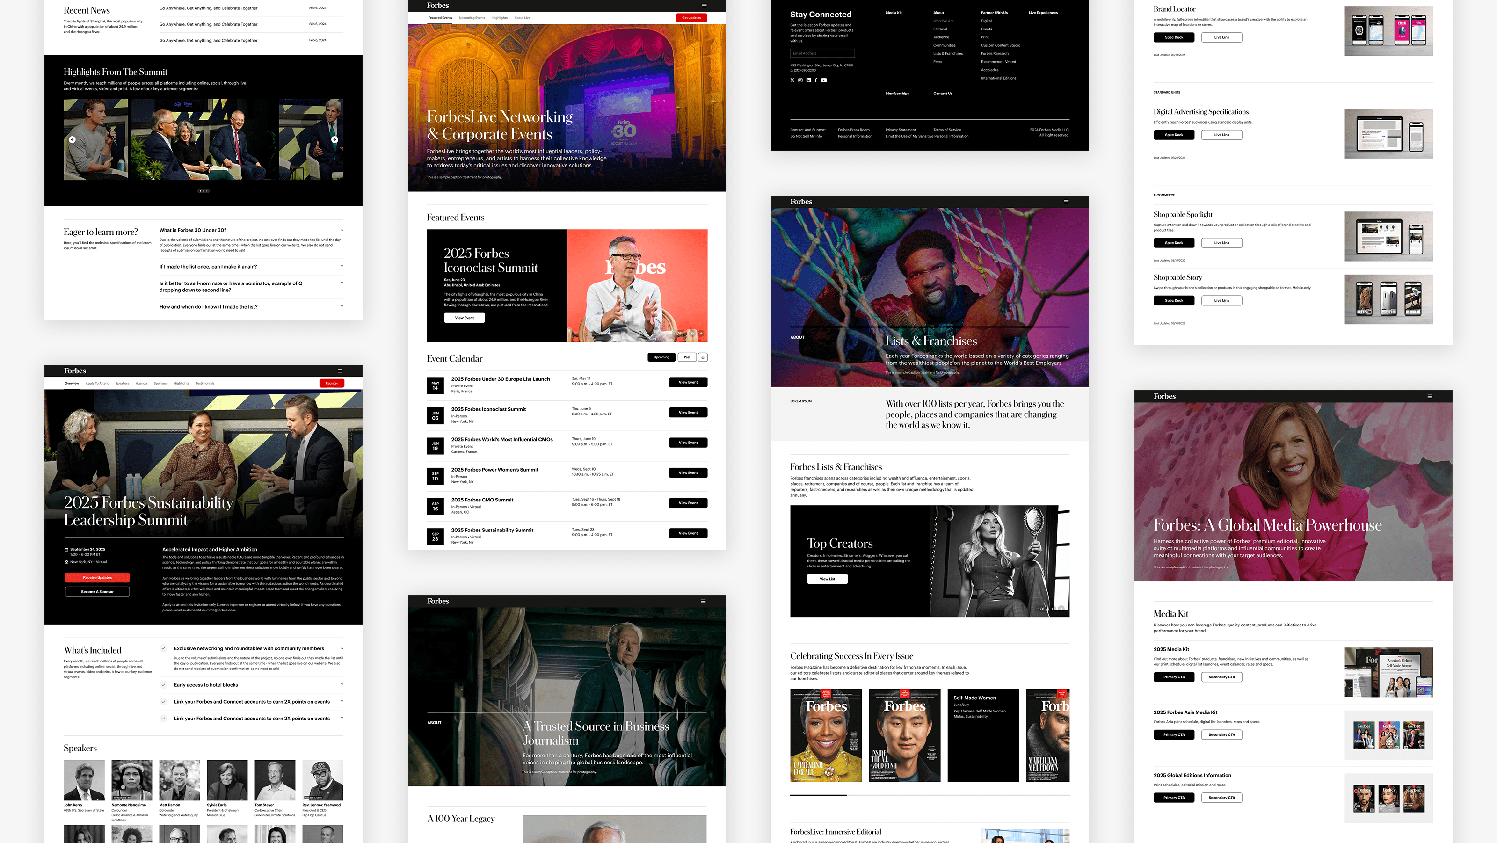Switch Event Calendar to Upcoming

[661, 357]
